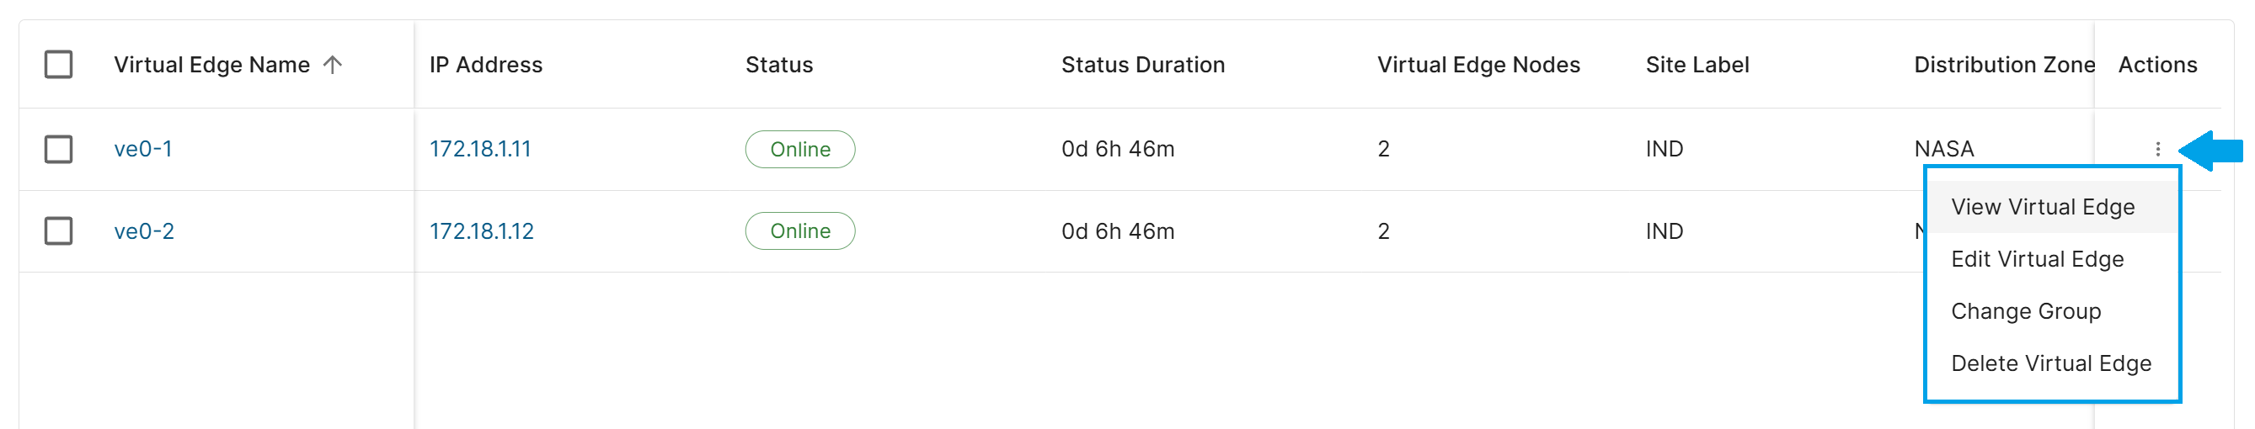Follow the IP address 172.18.1.11 link

click(x=479, y=150)
